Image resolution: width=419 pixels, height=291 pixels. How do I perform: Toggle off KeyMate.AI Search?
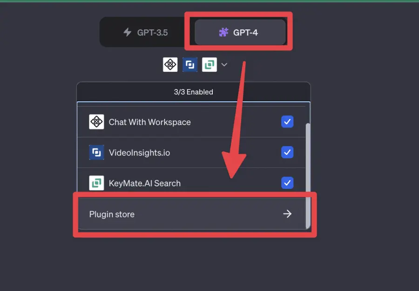tap(287, 183)
